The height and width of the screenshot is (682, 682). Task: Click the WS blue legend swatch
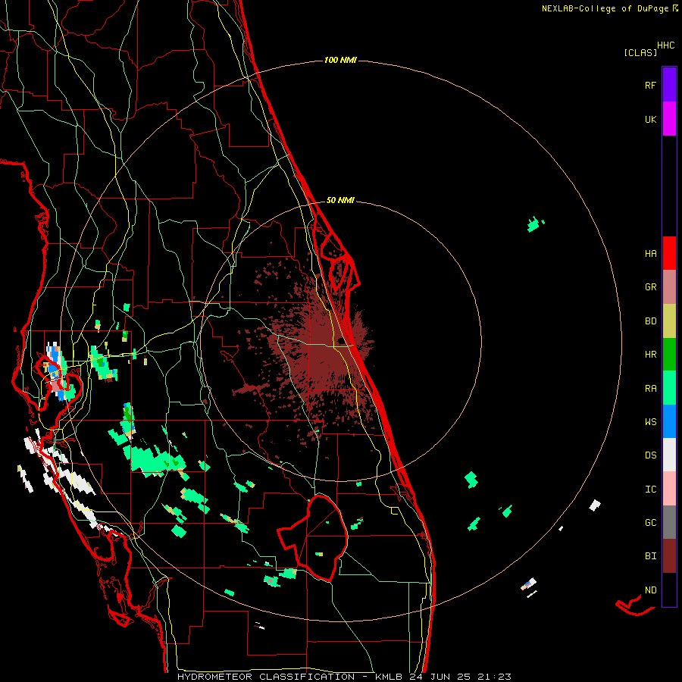tap(669, 421)
